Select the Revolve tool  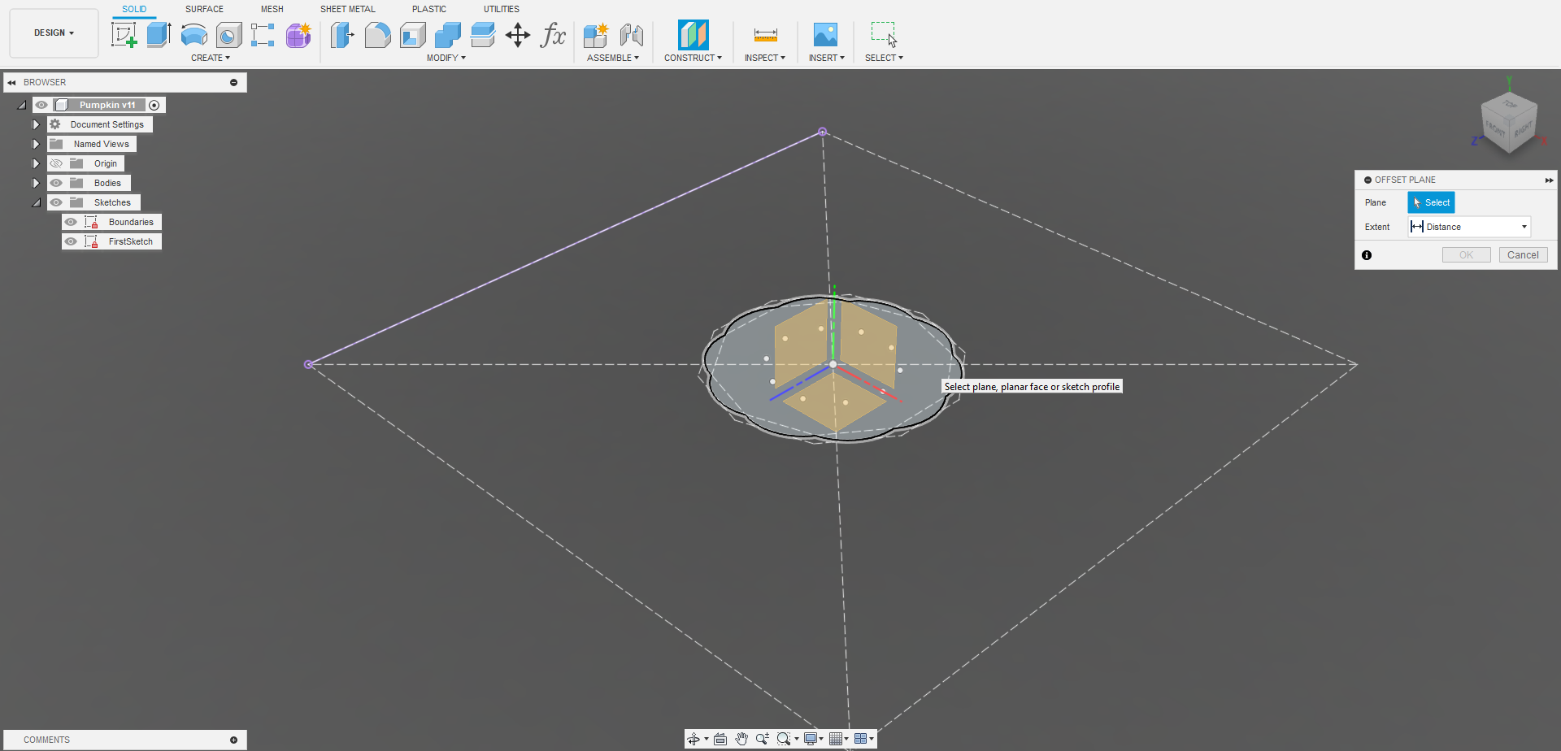coord(194,35)
